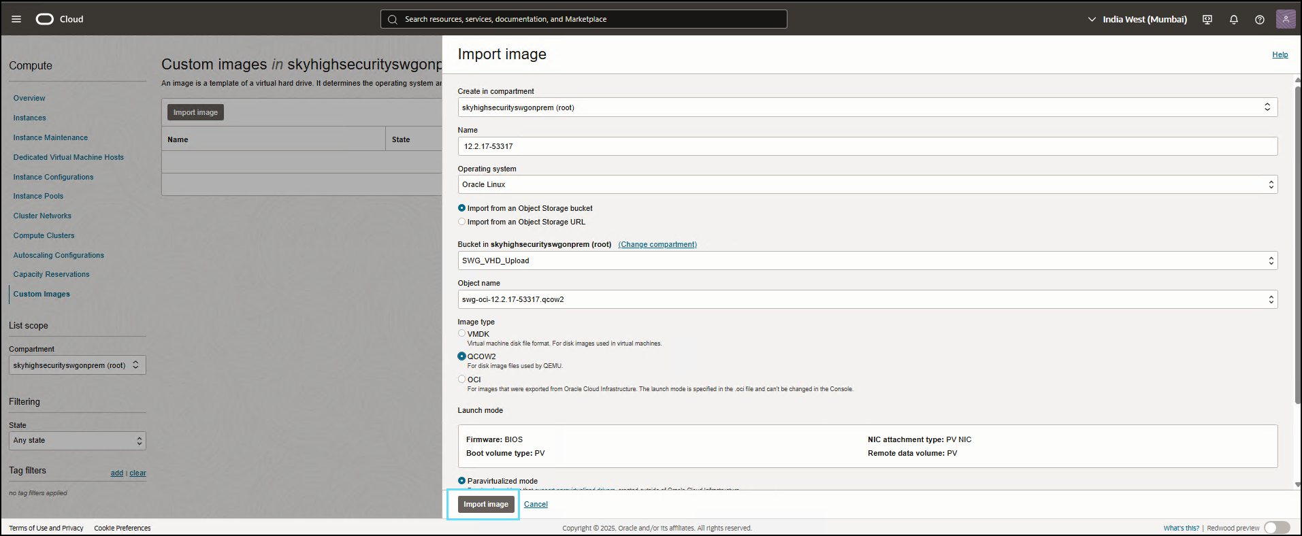Click the Import image submit button
This screenshot has height=536, width=1302.
486,504
